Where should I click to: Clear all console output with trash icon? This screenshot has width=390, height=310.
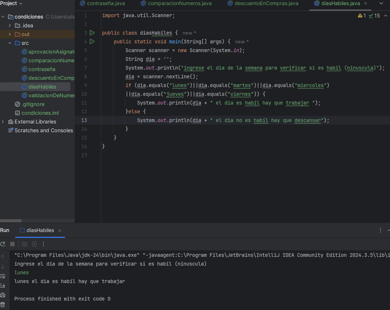click(3, 305)
